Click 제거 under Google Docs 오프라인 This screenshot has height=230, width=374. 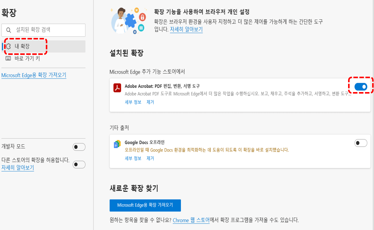[150, 158]
